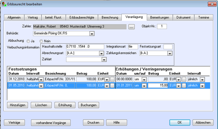The width and height of the screenshot is (218, 129).
Task: Click the ellipsis button next to Zahler
Action: (x=132, y=27)
